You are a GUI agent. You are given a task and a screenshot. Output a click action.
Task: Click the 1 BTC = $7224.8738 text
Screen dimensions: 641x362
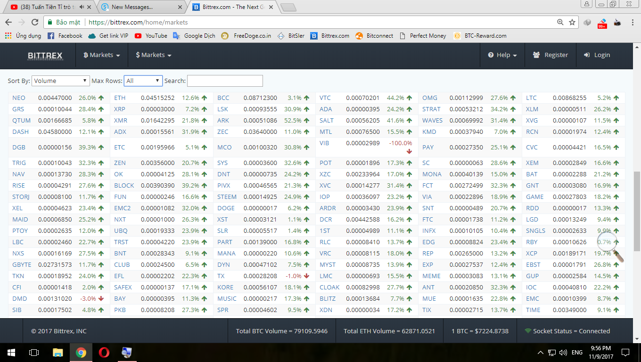pyautogui.click(x=480, y=331)
